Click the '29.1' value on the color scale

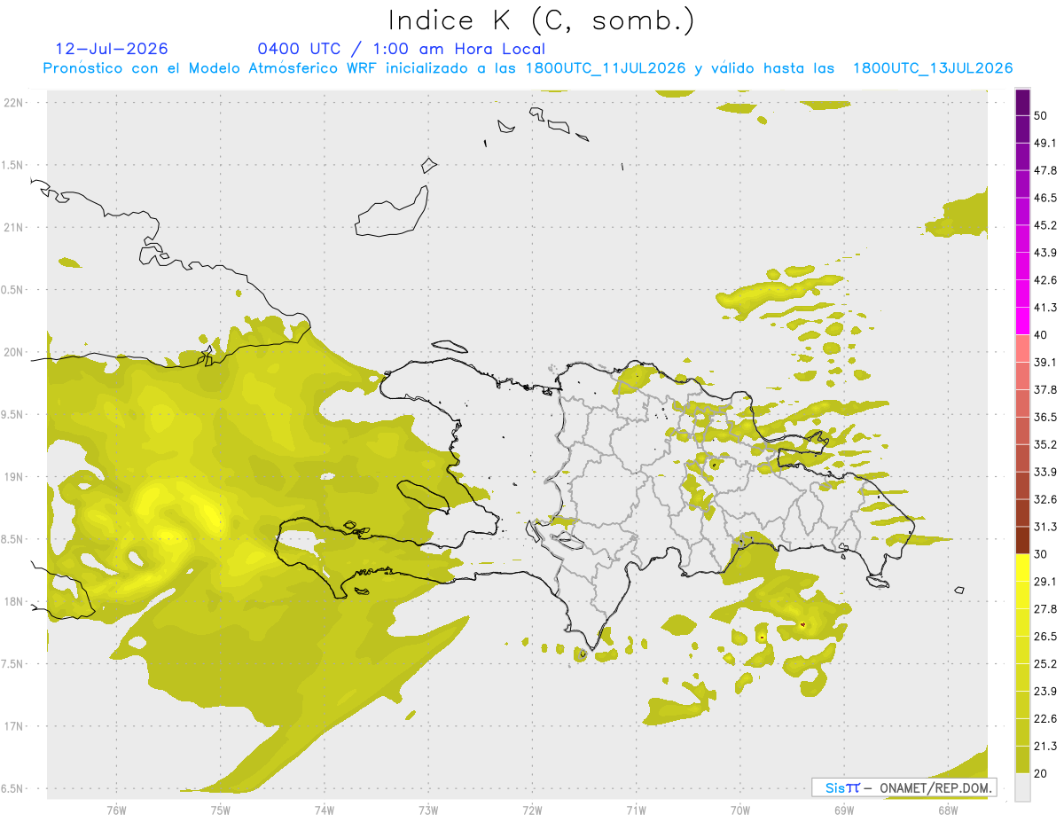[1045, 583]
